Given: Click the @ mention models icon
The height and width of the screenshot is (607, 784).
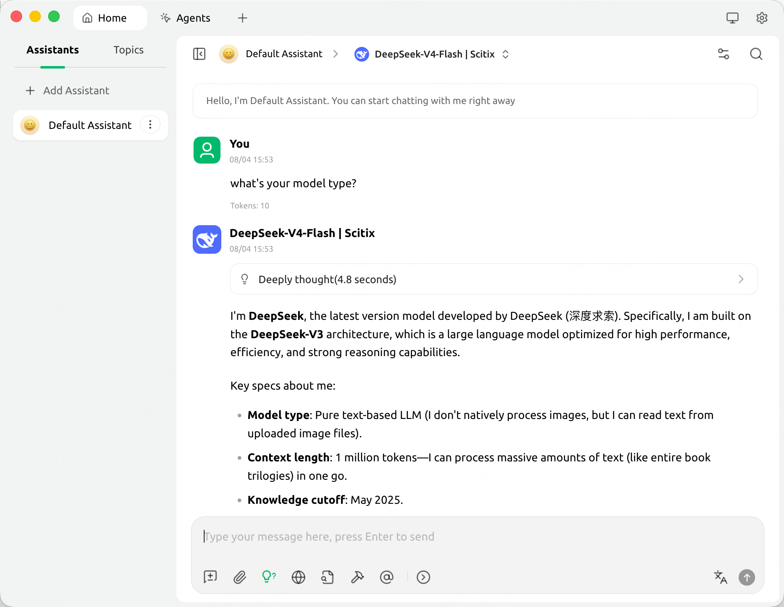Looking at the screenshot, I should pos(387,577).
